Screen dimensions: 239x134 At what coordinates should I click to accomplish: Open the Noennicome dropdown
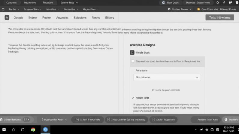167,77
